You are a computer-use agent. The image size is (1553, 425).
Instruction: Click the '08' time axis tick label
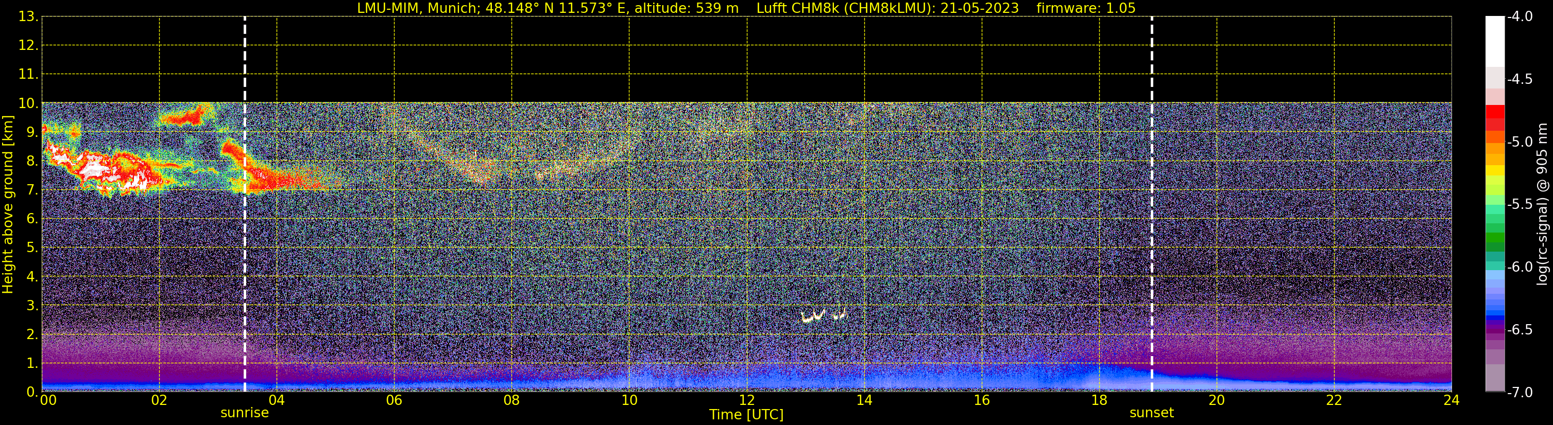512,400
